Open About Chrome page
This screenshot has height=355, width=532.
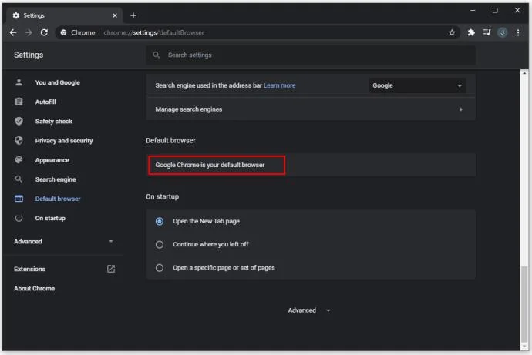click(34, 288)
